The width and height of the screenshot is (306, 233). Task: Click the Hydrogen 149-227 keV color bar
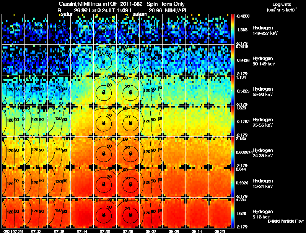[x=233, y=29]
